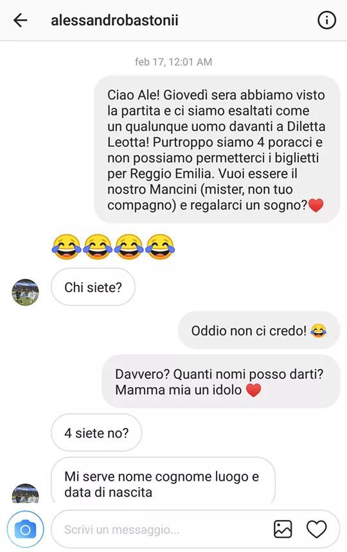Open the blue camera icon
The height and width of the screenshot is (552, 347).
click(25, 530)
